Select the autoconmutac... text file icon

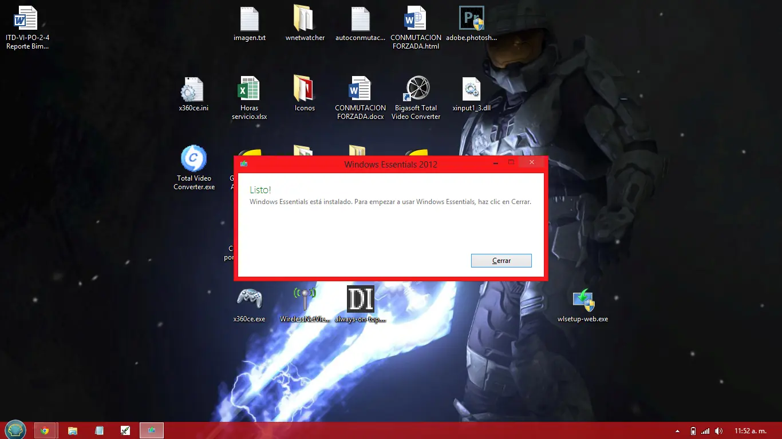click(x=360, y=24)
